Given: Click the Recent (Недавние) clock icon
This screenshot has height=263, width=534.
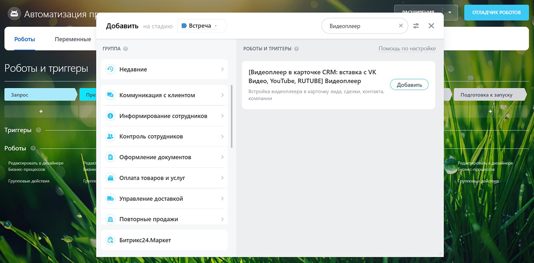Looking at the screenshot, I should pos(111,69).
